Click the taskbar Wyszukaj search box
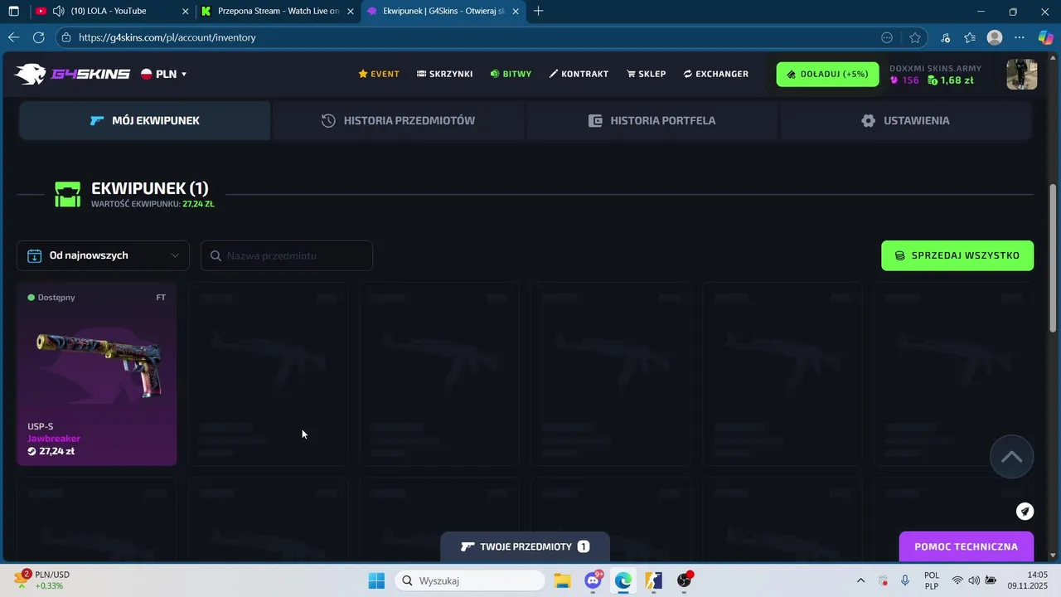Image resolution: width=1061 pixels, height=597 pixels. [469, 580]
